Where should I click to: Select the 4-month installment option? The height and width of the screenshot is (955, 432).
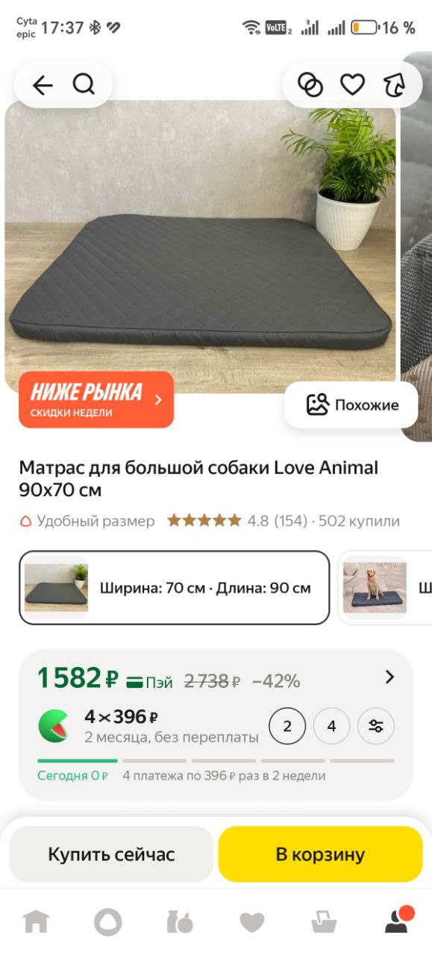[x=331, y=726]
